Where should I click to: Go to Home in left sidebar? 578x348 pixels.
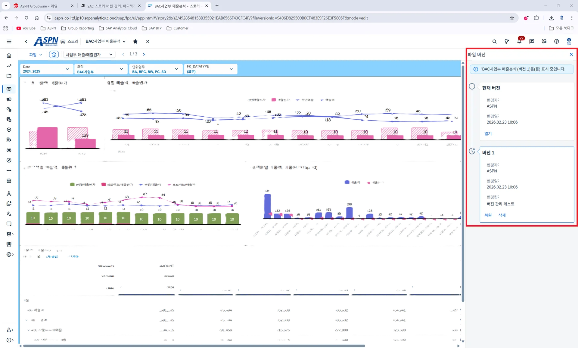[9, 55]
